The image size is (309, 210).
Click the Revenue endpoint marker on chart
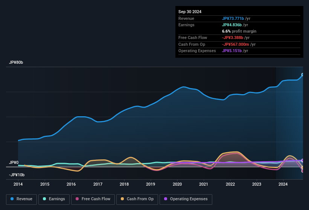303,75
